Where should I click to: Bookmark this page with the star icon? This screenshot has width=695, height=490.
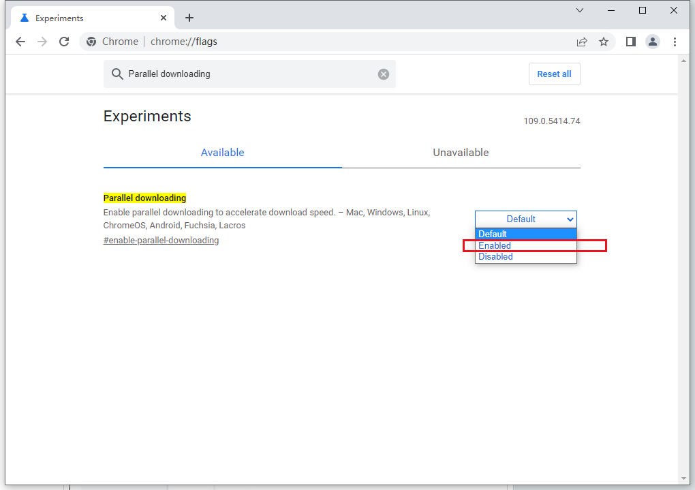[604, 42]
